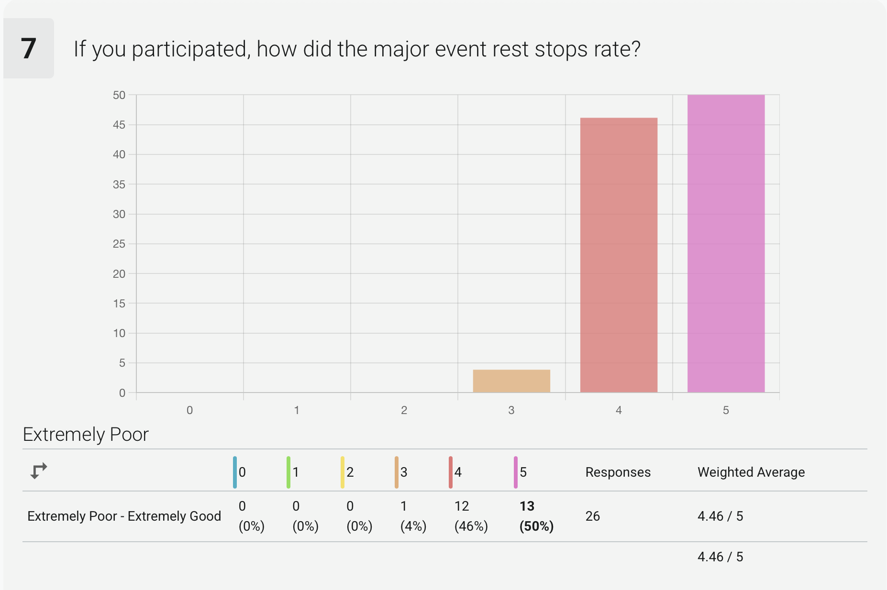Click the Extremely Poor heading below chart
887x590 pixels.
coord(86,435)
